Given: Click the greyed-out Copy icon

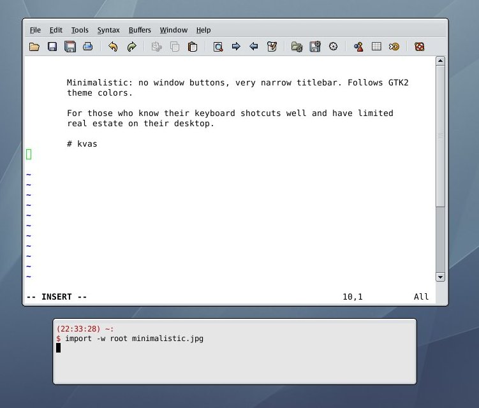Looking at the screenshot, I should click(174, 47).
